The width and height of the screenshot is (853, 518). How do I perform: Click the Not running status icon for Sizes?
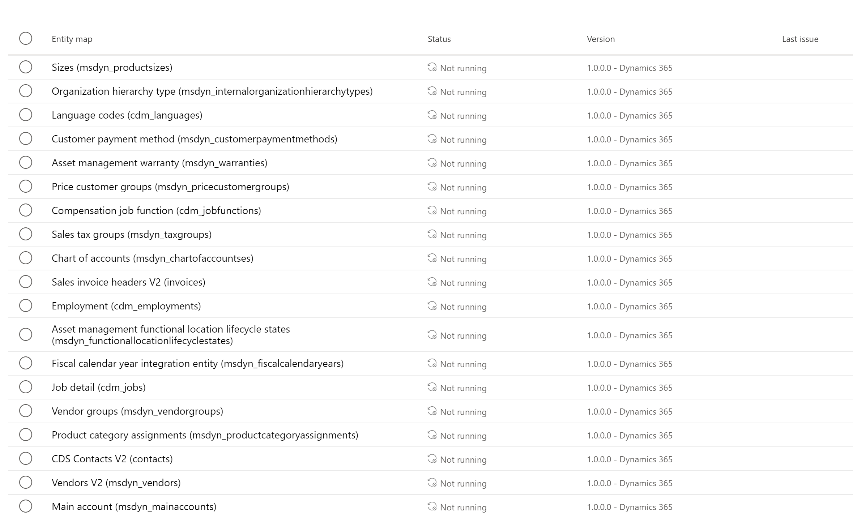(432, 67)
